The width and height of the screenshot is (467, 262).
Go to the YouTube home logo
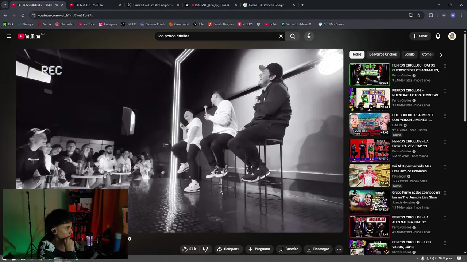coord(29,36)
